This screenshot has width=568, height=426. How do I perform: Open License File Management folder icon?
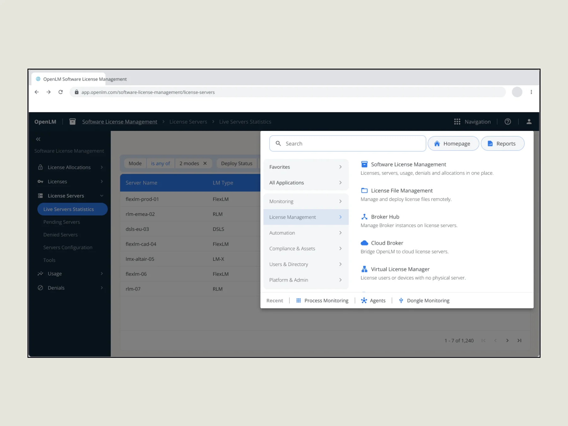(x=364, y=191)
